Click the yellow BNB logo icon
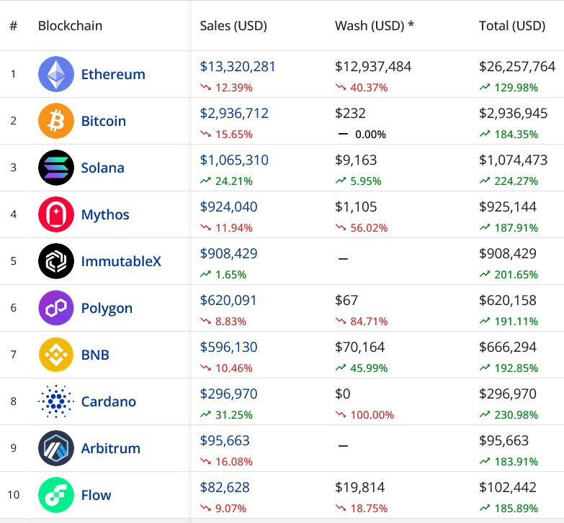This screenshot has height=523, width=564. click(x=56, y=355)
